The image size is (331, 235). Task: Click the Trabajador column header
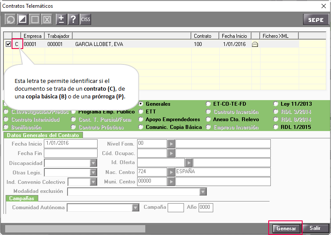point(58,36)
